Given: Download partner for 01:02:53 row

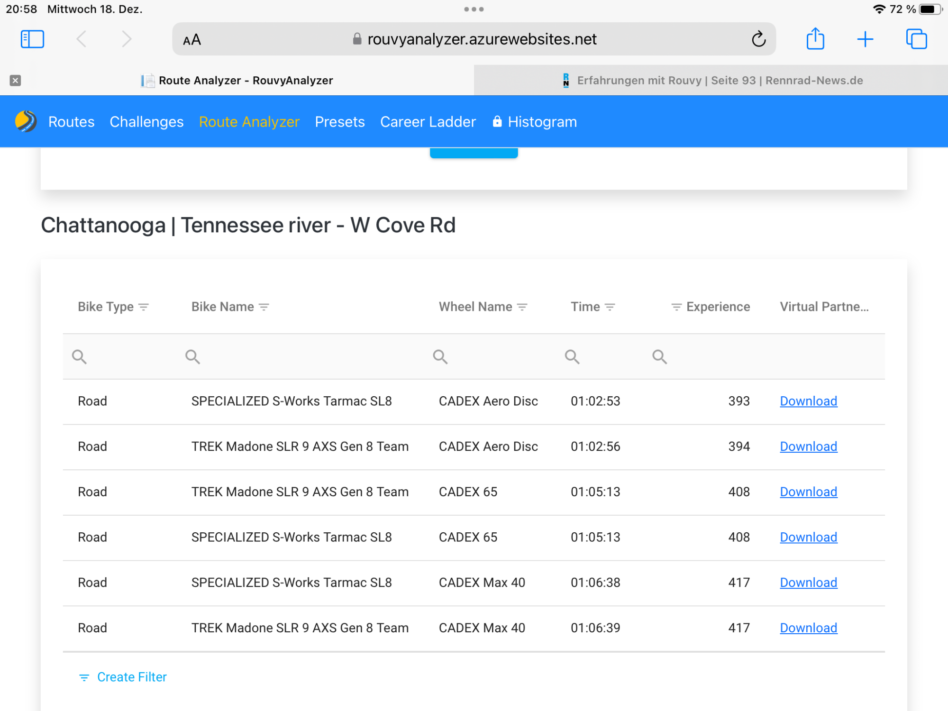Looking at the screenshot, I should (809, 401).
